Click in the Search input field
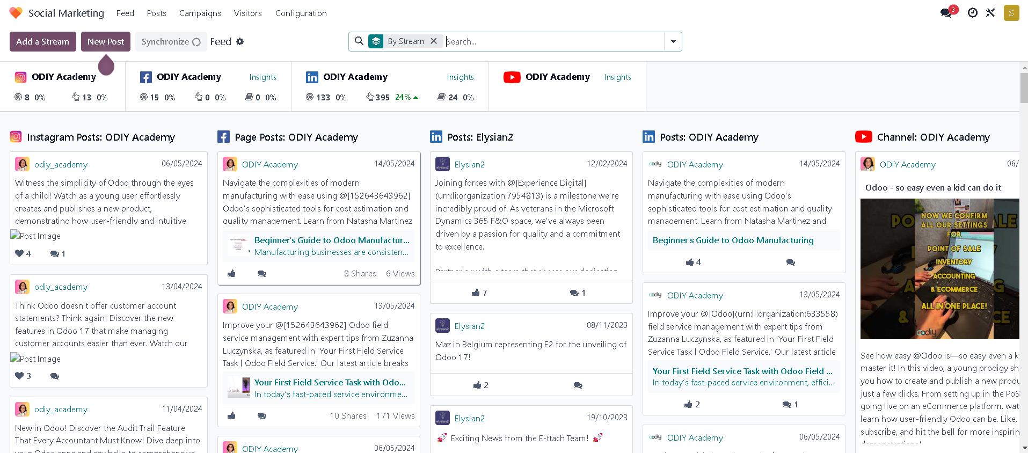The image size is (1028, 453). pyautogui.click(x=553, y=41)
